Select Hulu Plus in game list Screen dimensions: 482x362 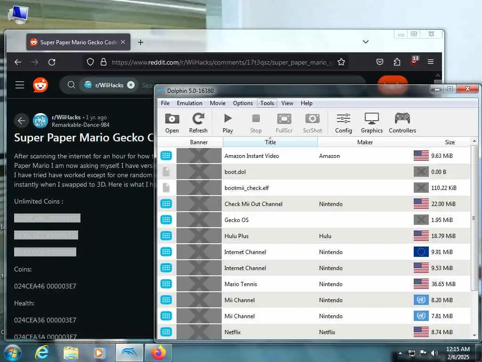click(x=313, y=236)
